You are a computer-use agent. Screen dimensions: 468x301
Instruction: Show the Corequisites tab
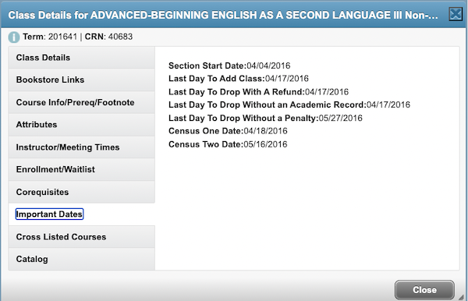pos(81,192)
